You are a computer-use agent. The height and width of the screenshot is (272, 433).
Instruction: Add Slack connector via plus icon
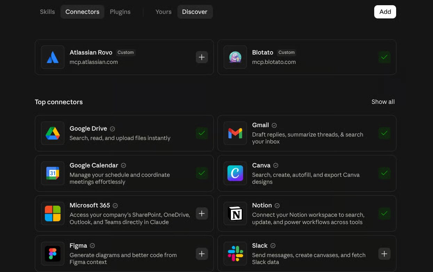point(384,254)
